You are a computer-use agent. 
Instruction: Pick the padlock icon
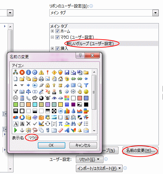coord(47,85)
